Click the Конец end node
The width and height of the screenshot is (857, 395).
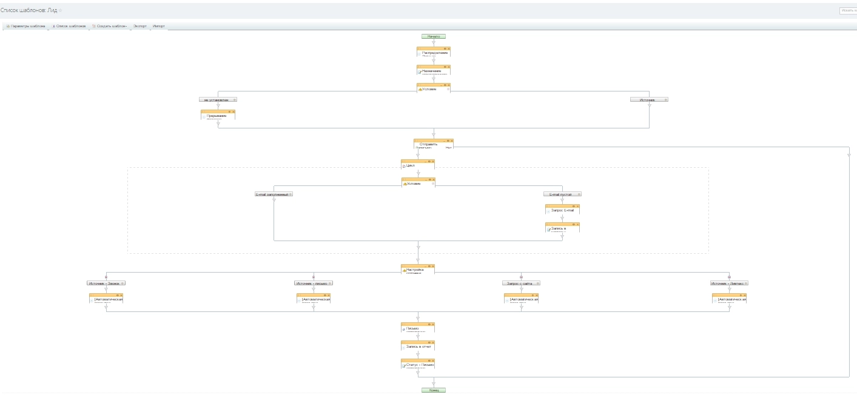(433, 390)
